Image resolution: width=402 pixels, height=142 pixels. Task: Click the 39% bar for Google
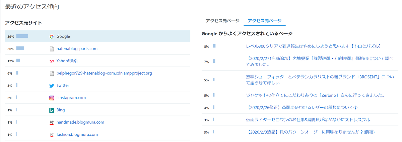(x=22, y=36)
